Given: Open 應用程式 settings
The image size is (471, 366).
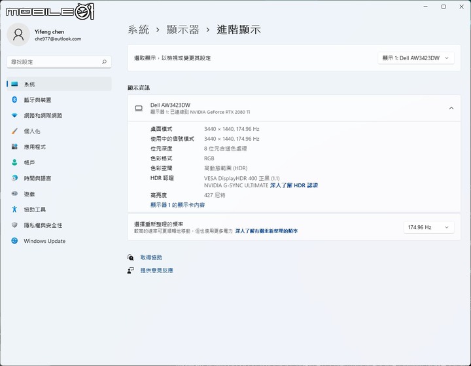Looking at the screenshot, I should point(59,147).
